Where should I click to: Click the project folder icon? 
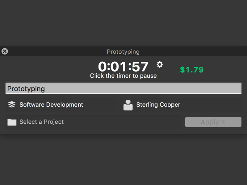click(x=12, y=122)
